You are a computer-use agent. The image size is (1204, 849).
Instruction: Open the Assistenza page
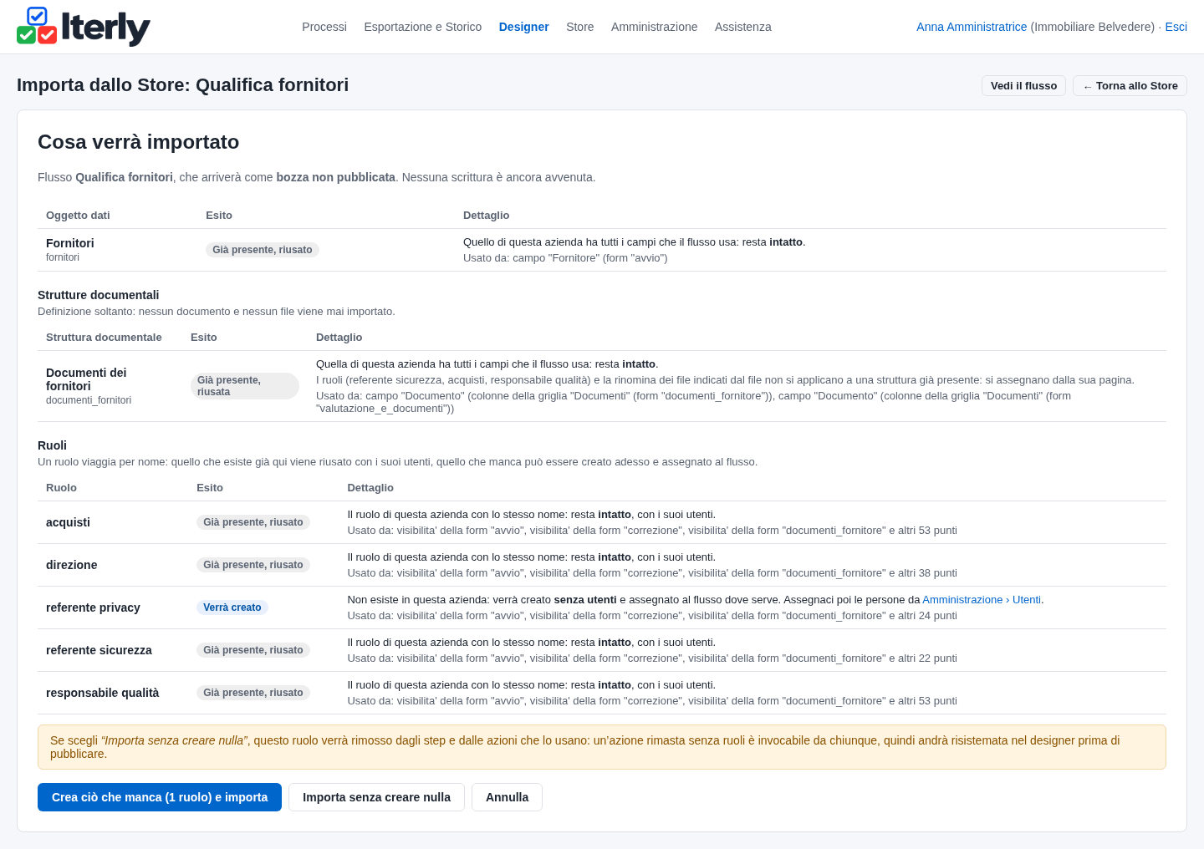[743, 27]
